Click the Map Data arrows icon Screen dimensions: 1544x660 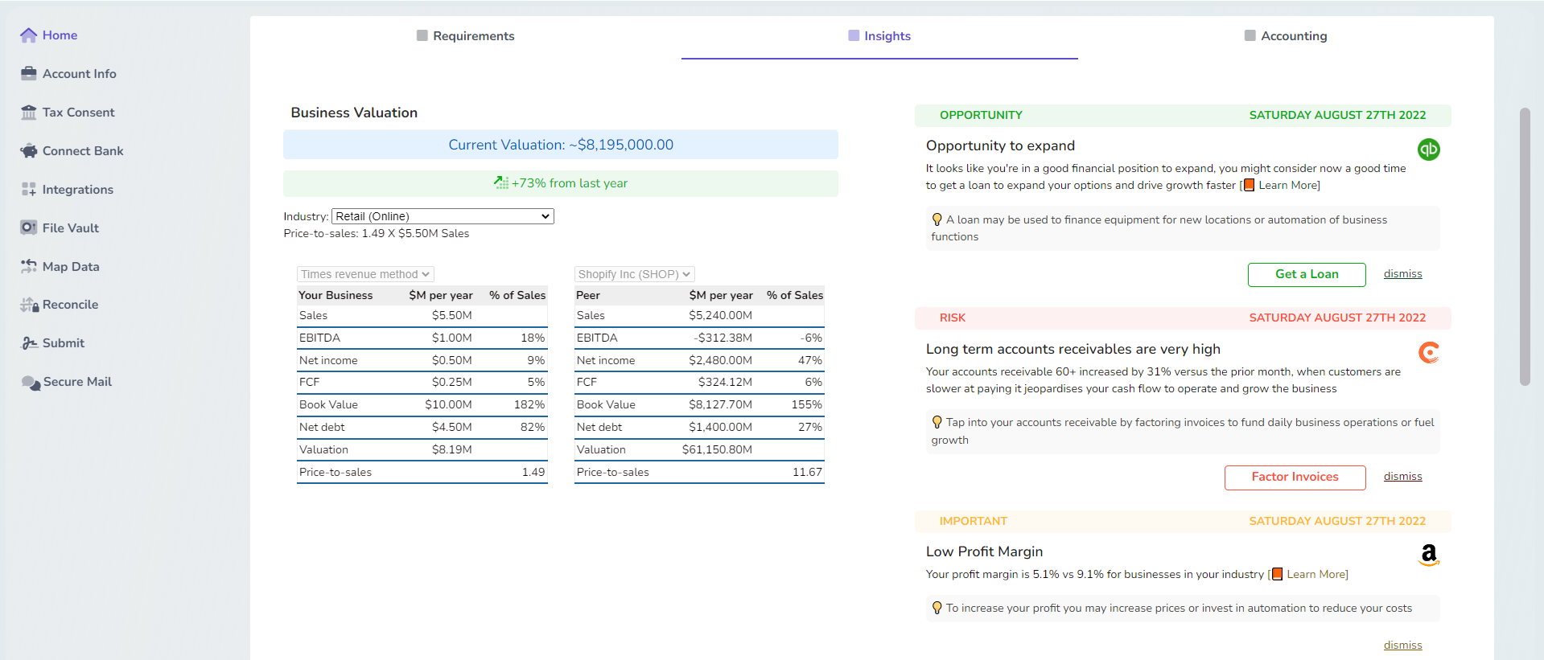29,266
